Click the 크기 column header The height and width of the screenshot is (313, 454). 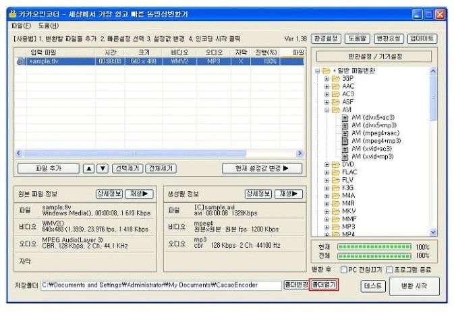click(x=144, y=53)
